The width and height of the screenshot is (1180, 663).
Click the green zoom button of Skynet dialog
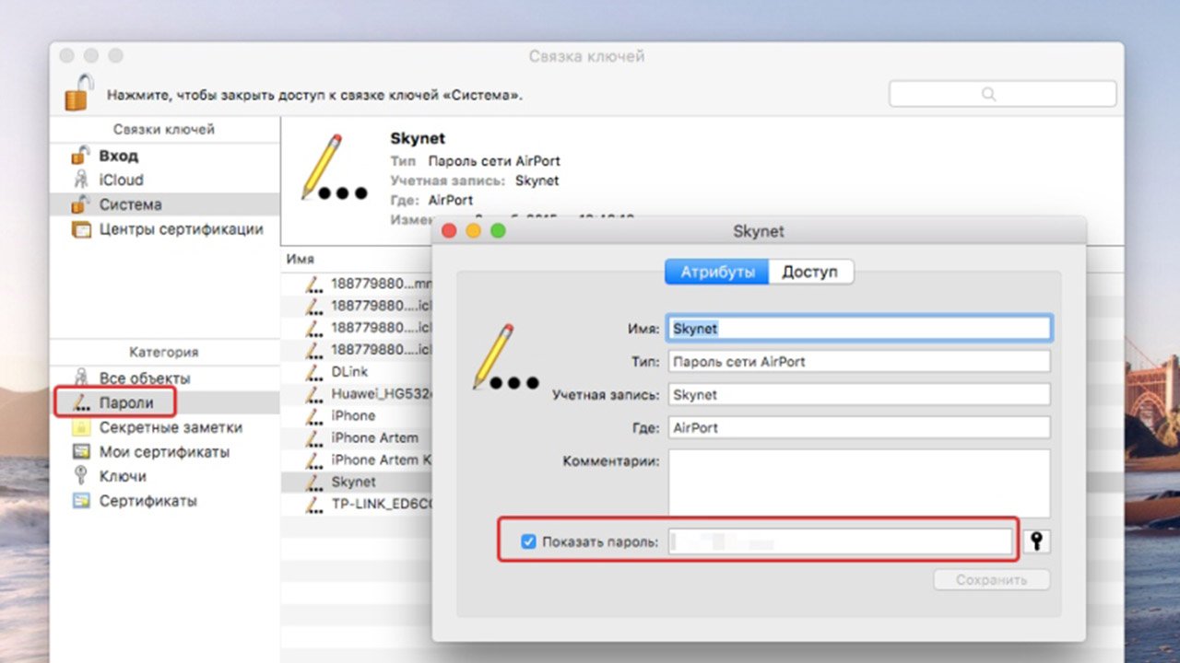(498, 231)
